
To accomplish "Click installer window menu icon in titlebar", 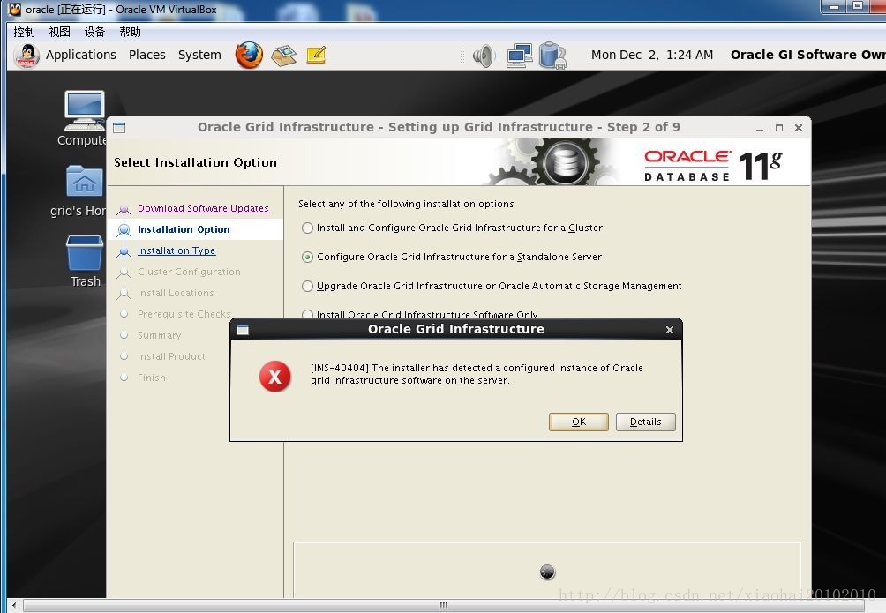I will click(x=119, y=128).
